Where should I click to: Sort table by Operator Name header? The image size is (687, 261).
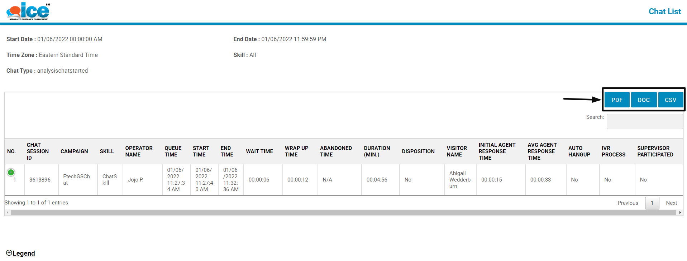pyautogui.click(x=139, y=151)
